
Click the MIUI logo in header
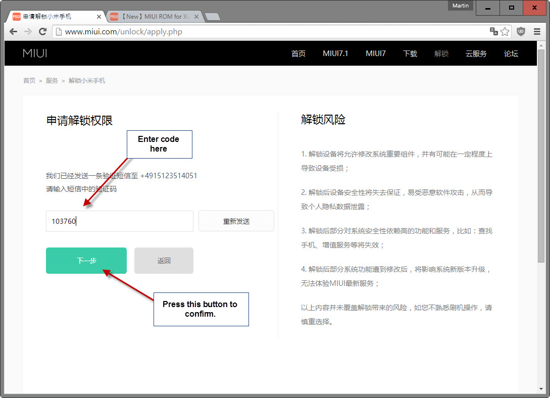35,54
